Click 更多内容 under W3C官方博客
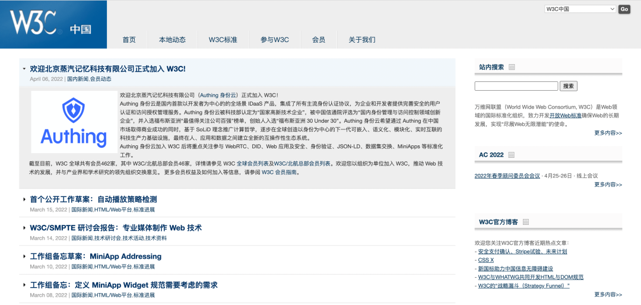The width and height of the screenshot is (641, 305). tap(608, 294)
